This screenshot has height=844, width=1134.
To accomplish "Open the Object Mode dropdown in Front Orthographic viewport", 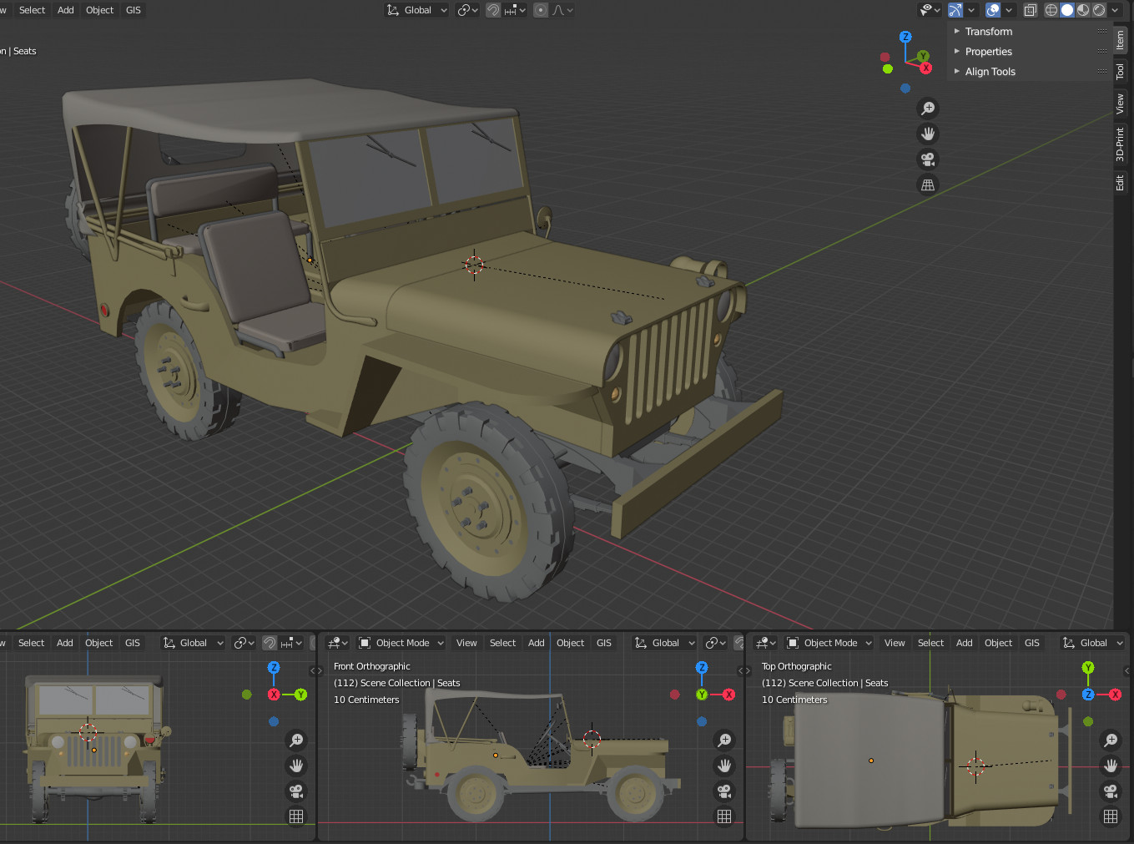I will point(401,643).
